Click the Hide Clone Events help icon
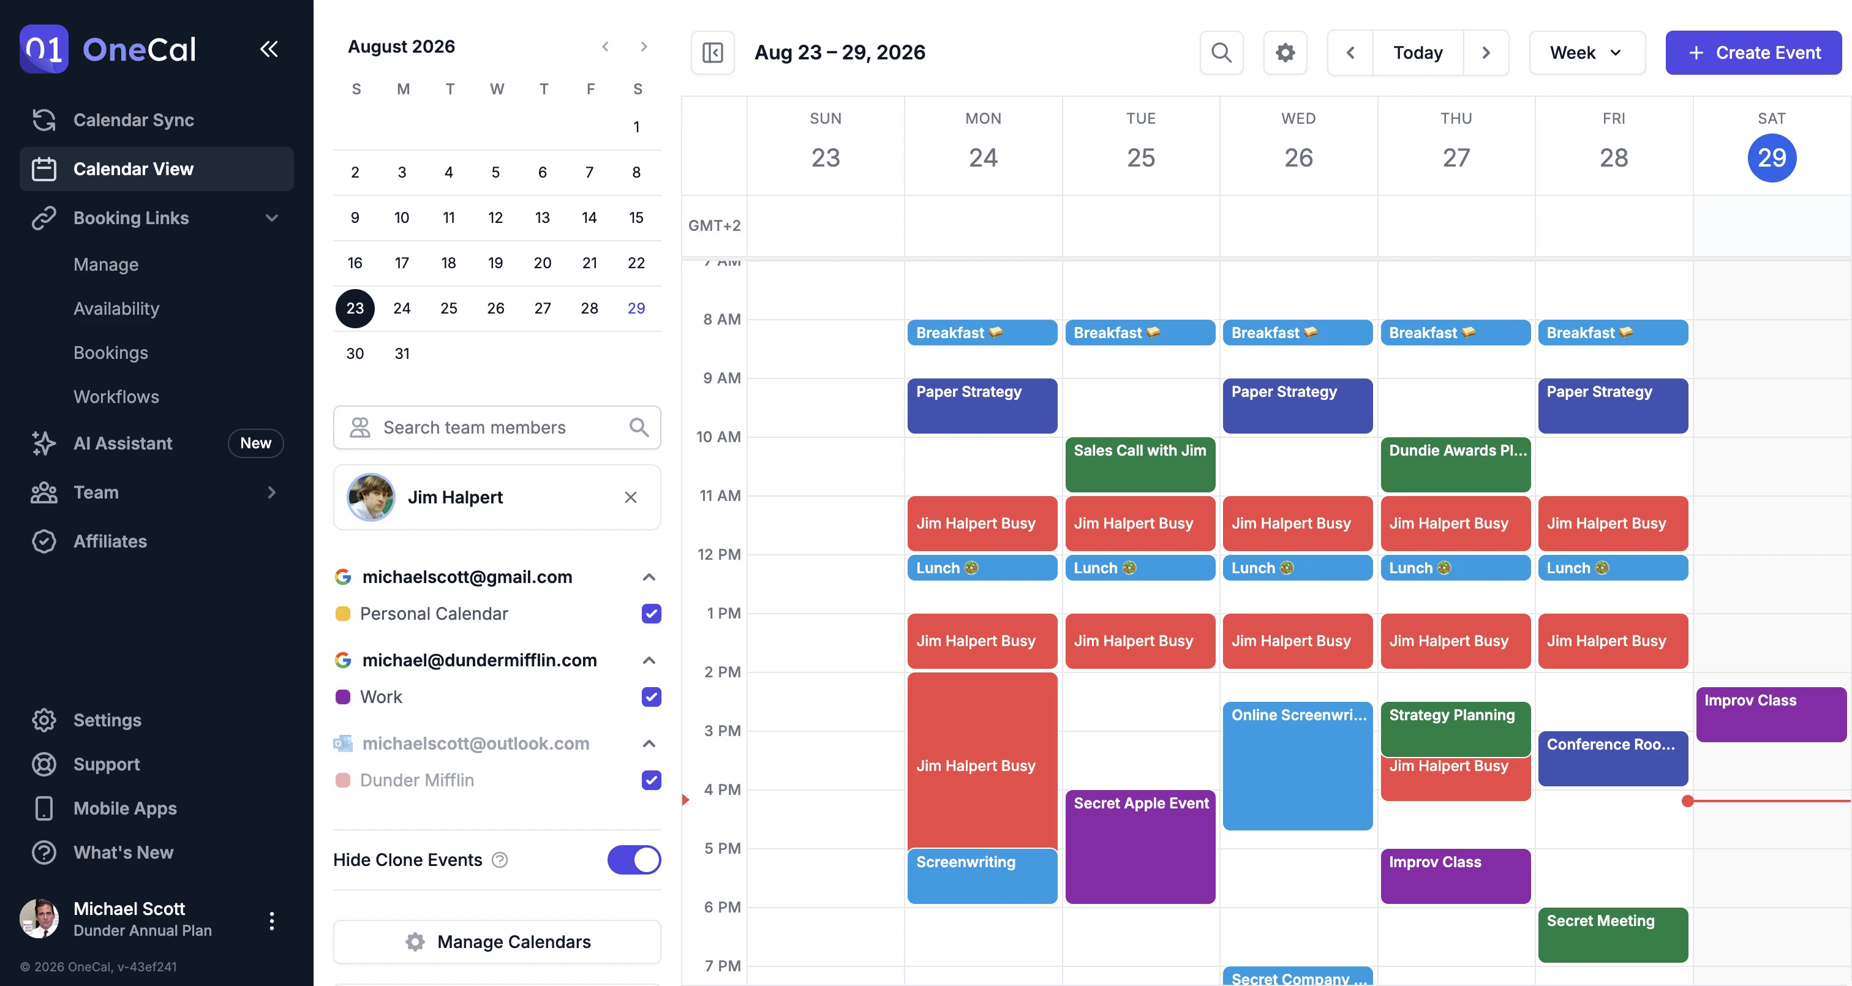This screenshot has width=1852, height=986. tap(500, 860)
